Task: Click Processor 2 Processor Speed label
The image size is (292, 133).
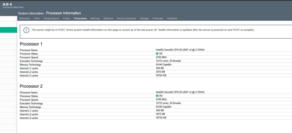Action: pyautogui.click(x=29, y=100)
